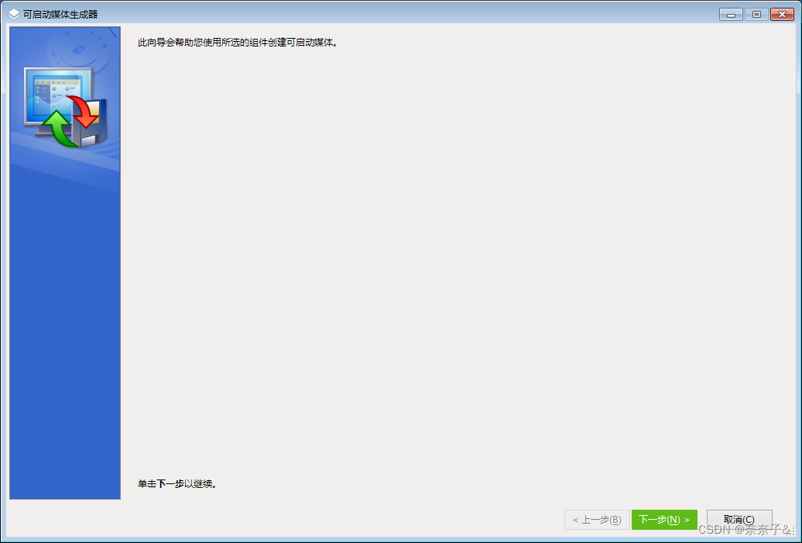Close the 可启动媒体生成器 window
The height and width of the screenshot is (543, 802).
(782, 14)
